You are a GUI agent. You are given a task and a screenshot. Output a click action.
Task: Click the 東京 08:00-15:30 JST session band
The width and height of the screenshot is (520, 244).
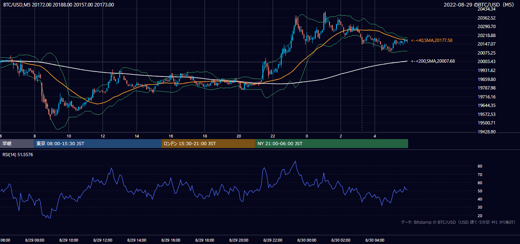point(98,144)
